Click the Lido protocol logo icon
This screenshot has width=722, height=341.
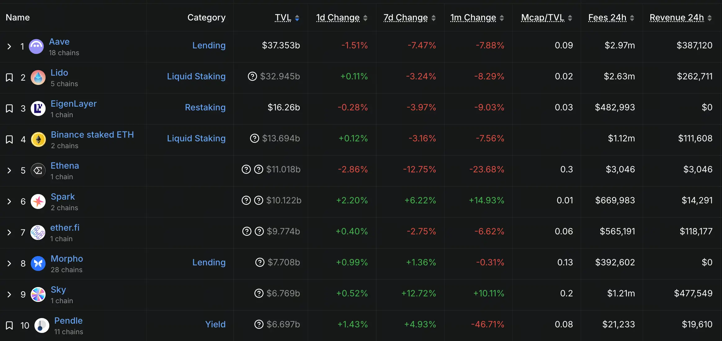(x=38, y=77)
